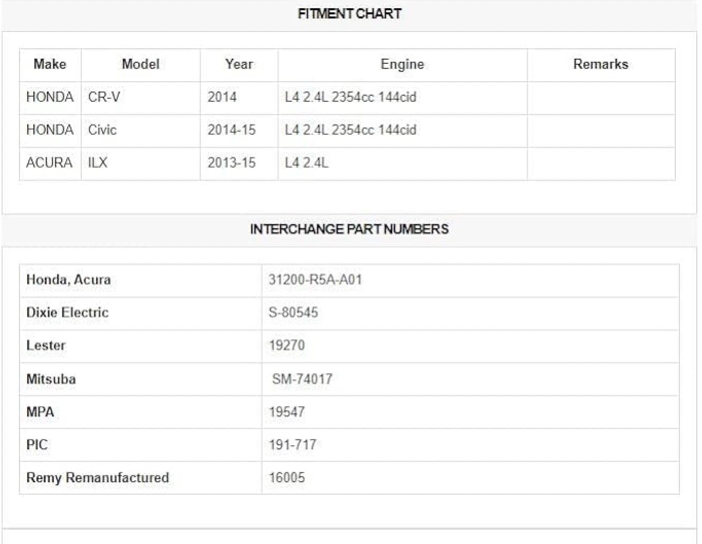Image resolution: width=702 pixels, height=544 pixels.
Task: Click the ACURA make cell
Action: click(49, 163)
